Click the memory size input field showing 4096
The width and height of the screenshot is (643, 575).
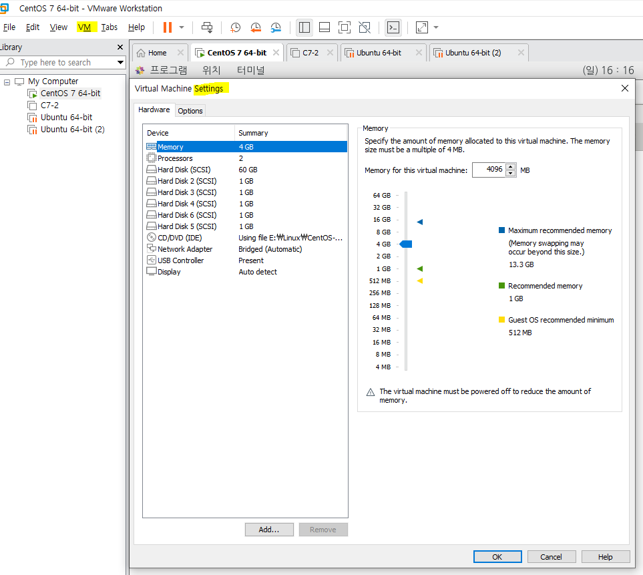[x=489, y=170]
